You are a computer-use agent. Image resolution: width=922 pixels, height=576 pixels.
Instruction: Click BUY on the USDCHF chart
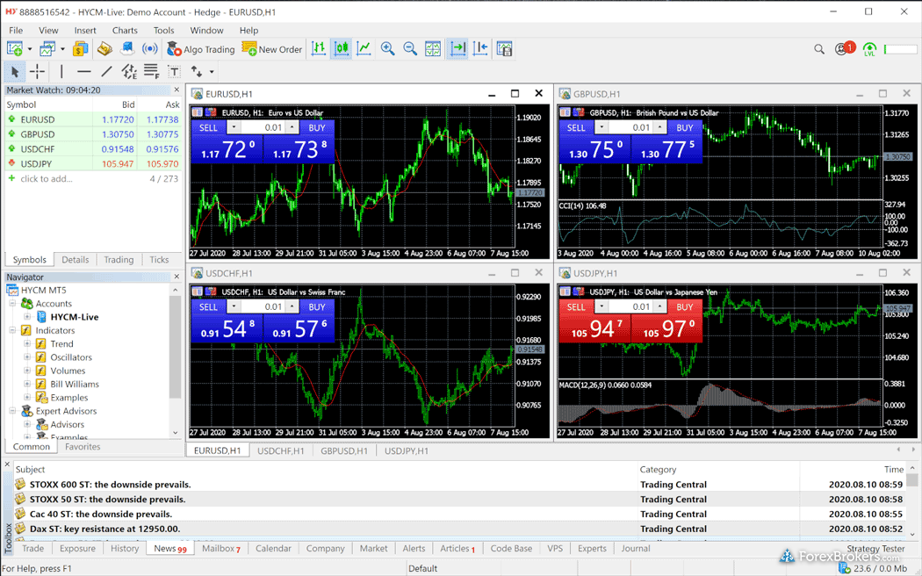(x=317, y=306)
